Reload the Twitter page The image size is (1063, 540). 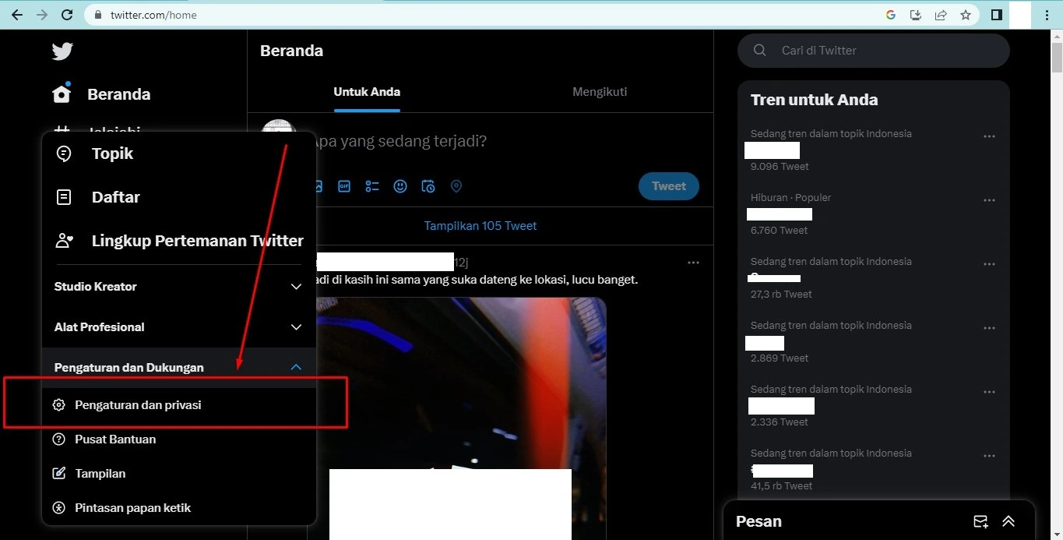click(67, 15)
